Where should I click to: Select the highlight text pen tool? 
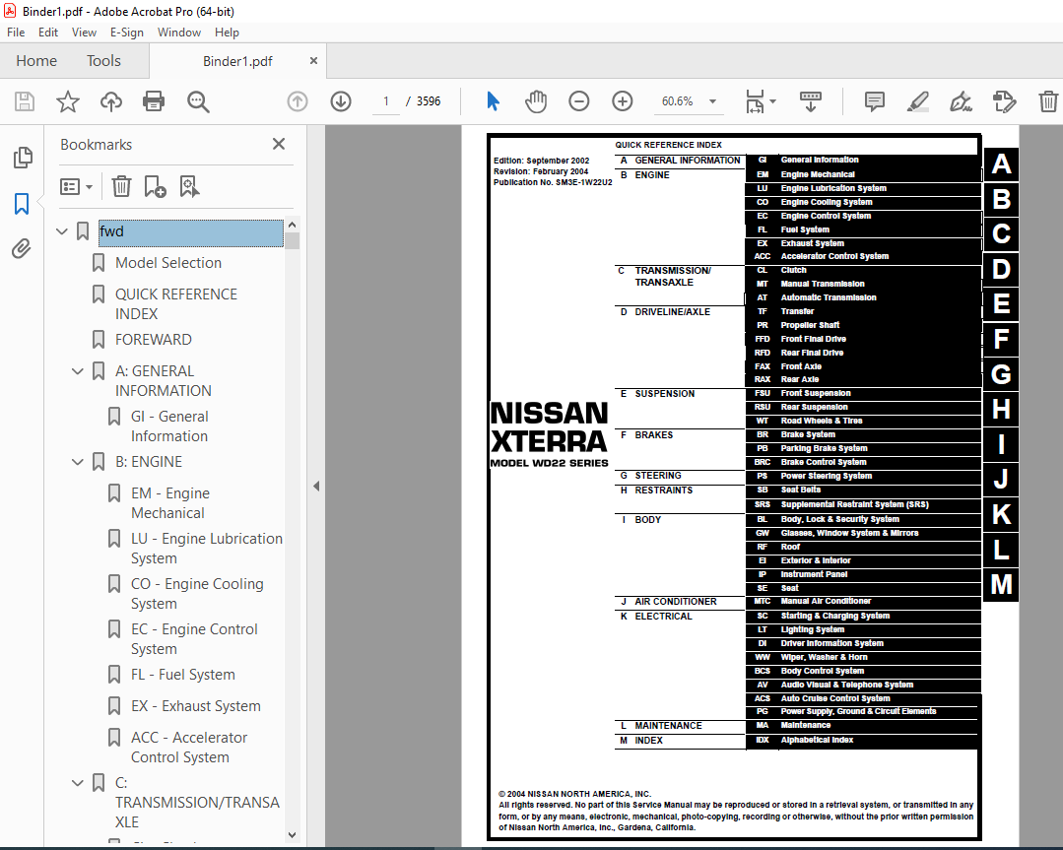coord(918,101)
